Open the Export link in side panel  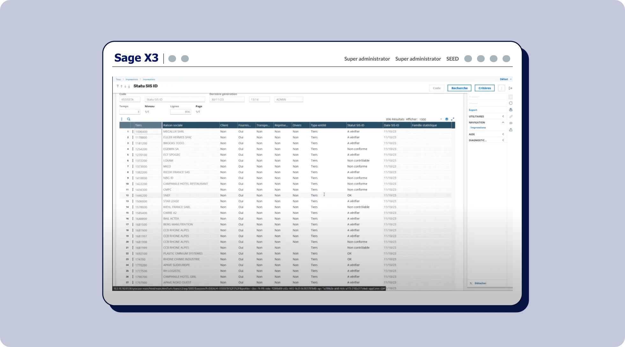[x=473, y=110]
